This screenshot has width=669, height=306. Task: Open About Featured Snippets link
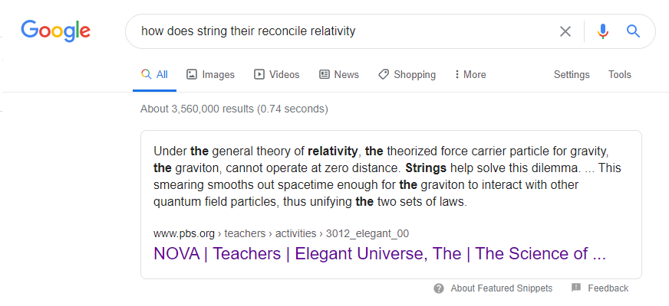coord(501,288)
